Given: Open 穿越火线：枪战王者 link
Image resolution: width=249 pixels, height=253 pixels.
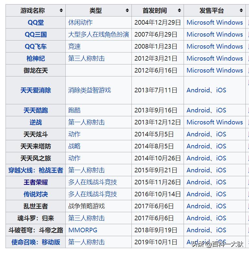Looking at the screenshot, I should click(x=36, y=170).
